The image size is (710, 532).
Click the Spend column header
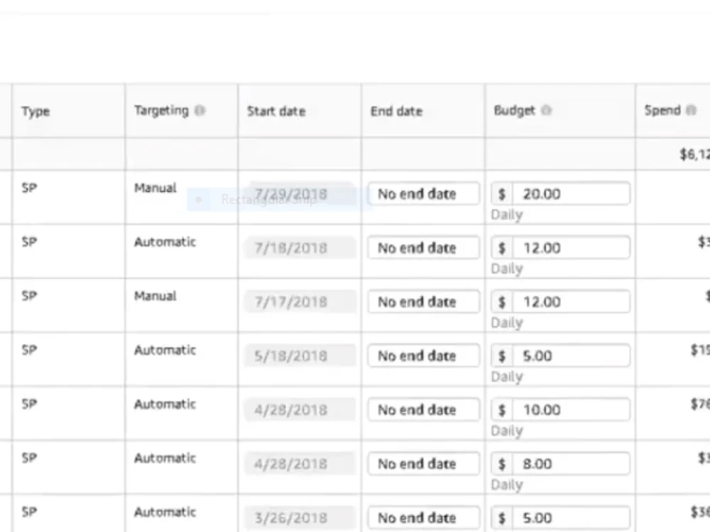click(662, 111)
